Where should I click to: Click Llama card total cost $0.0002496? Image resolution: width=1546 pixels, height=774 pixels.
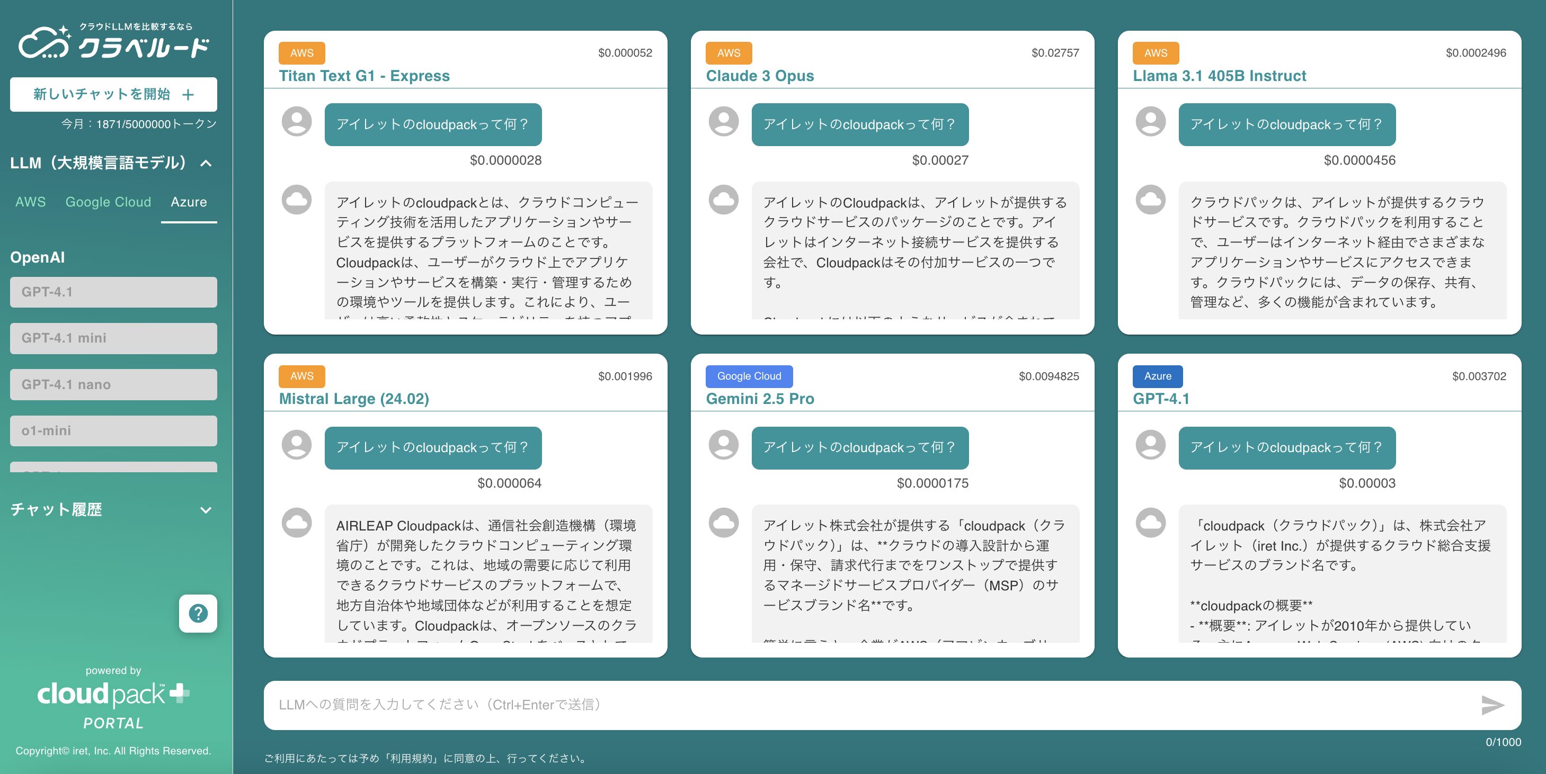coord(1476,53)
